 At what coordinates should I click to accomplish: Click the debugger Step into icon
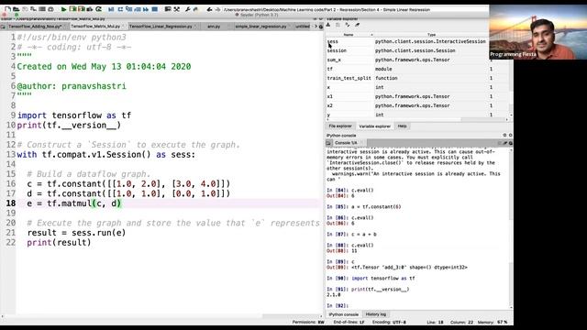129,9
